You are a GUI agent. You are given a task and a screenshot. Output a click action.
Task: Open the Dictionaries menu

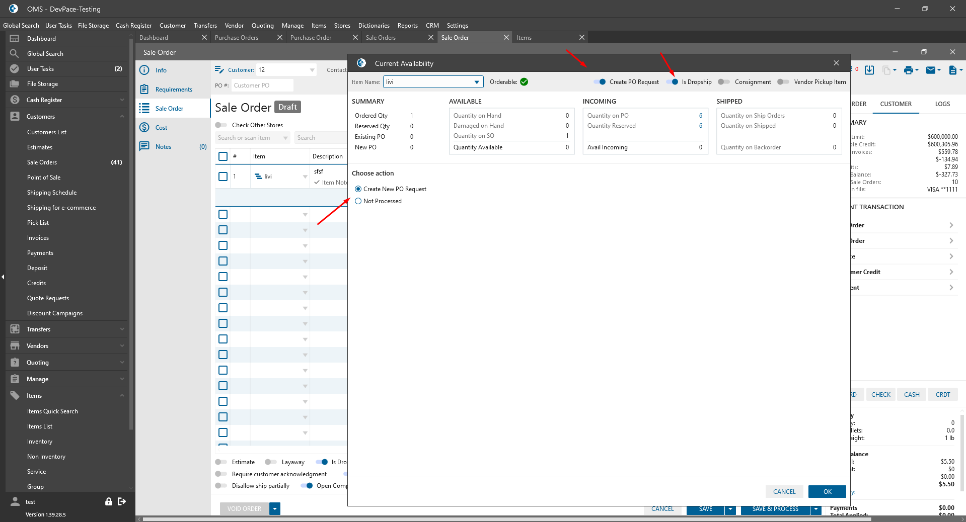click(x=374, y=26)
